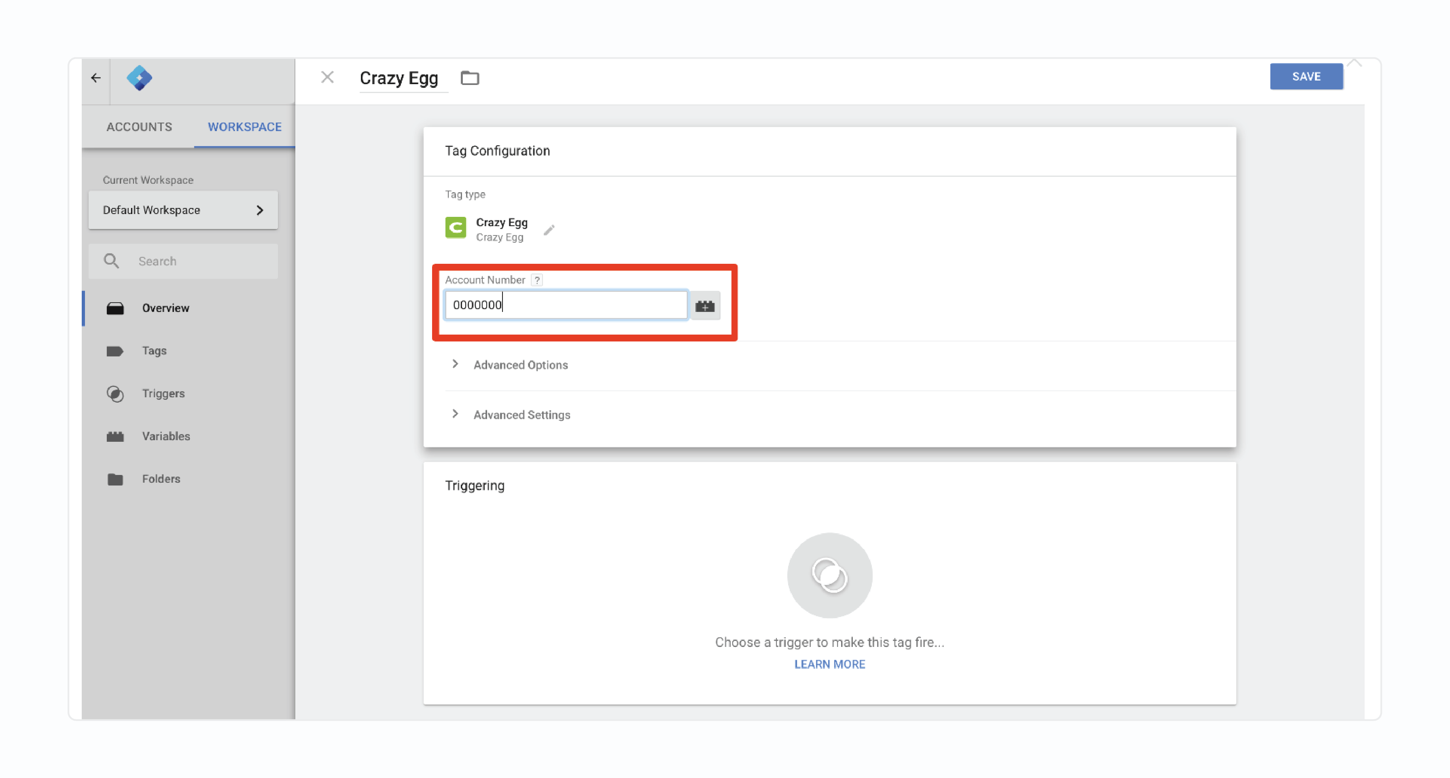The width and height of the screenshot is (1450, 778).
Task: Click the Advanced Settings chevron
Action: tap(455, 414)
